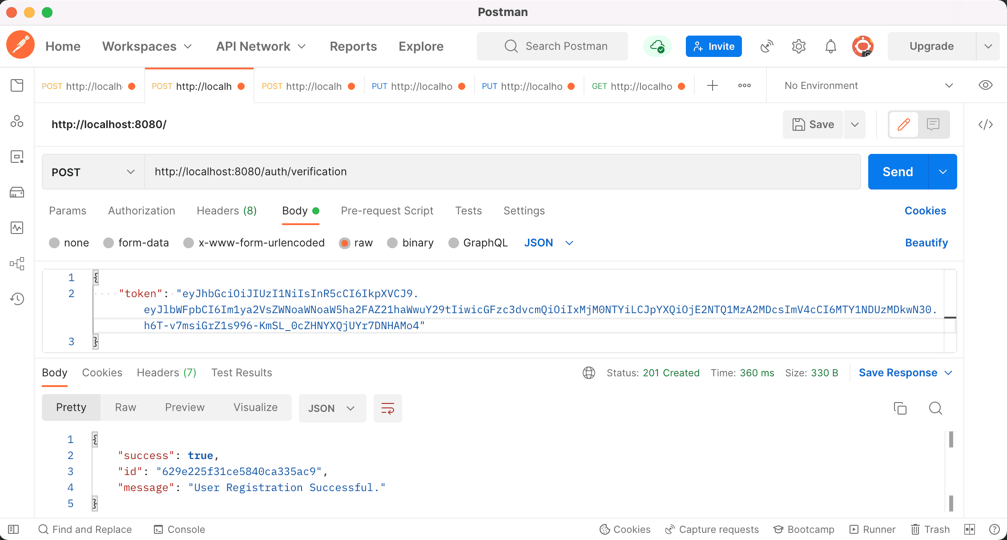1007x540 pixels.
Task: Click the request URL input field
Action: (503, 172)
